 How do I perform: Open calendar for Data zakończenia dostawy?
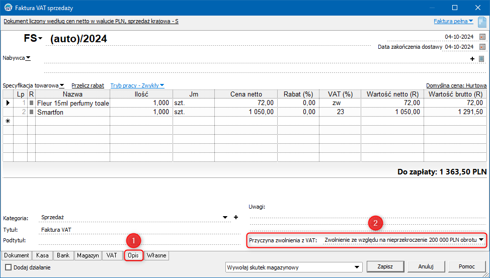tap(482, 47)
